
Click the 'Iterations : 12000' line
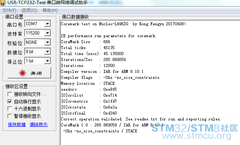pos(88,65)
